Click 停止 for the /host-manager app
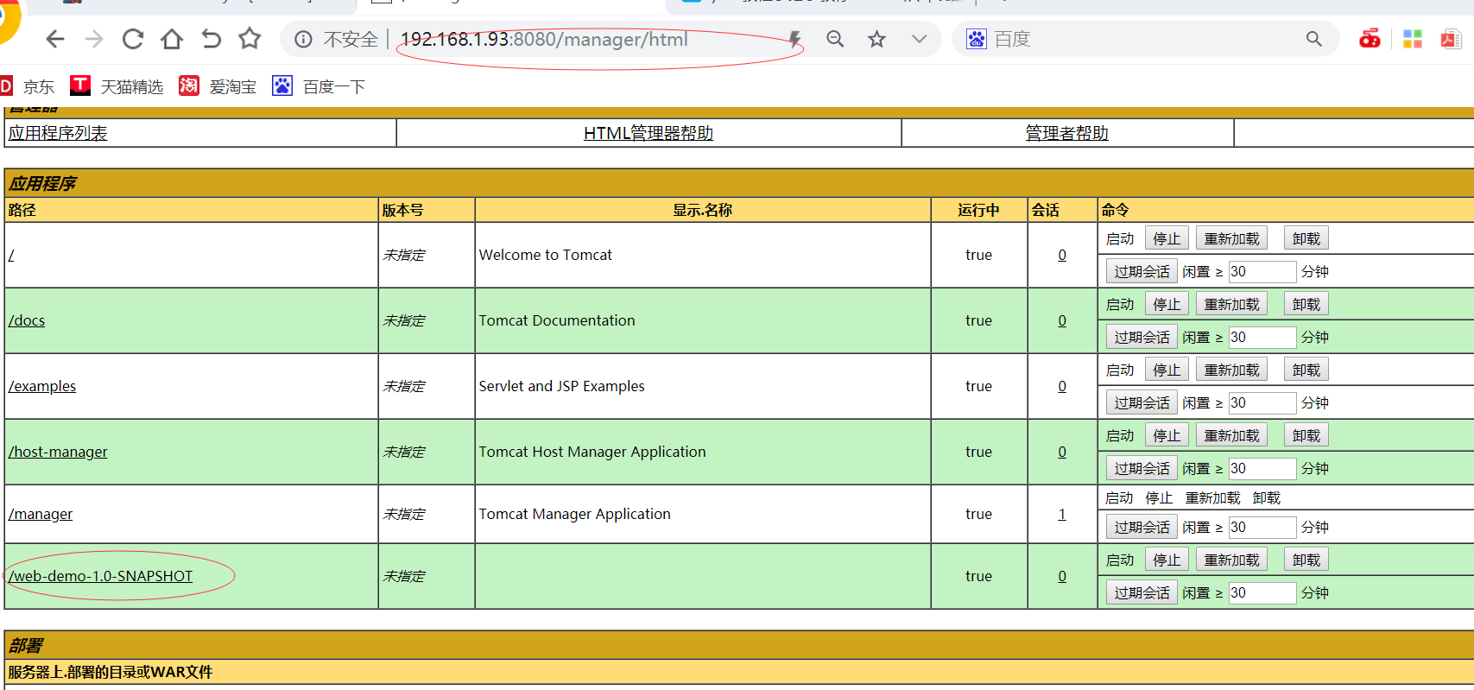 [1167, 435]
